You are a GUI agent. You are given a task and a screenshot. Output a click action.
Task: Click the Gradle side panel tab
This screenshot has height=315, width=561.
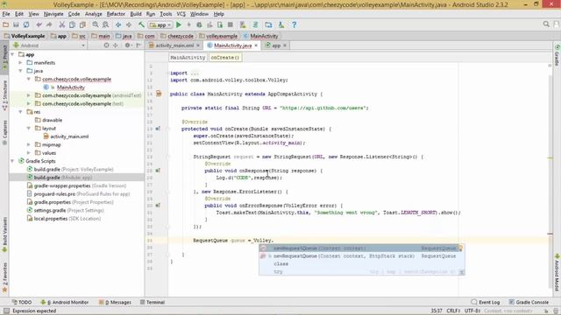(557, 55)
